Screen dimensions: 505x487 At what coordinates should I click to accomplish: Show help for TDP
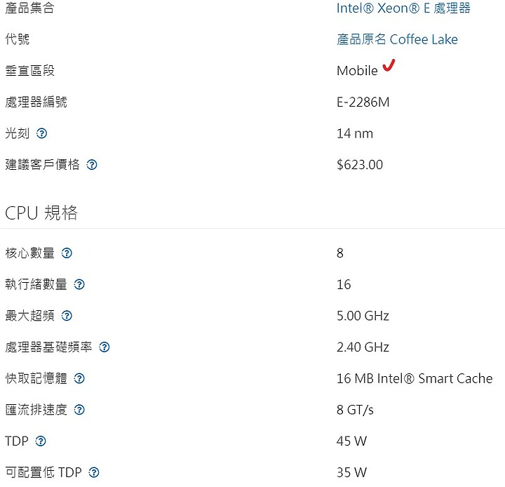coord(41,441)
